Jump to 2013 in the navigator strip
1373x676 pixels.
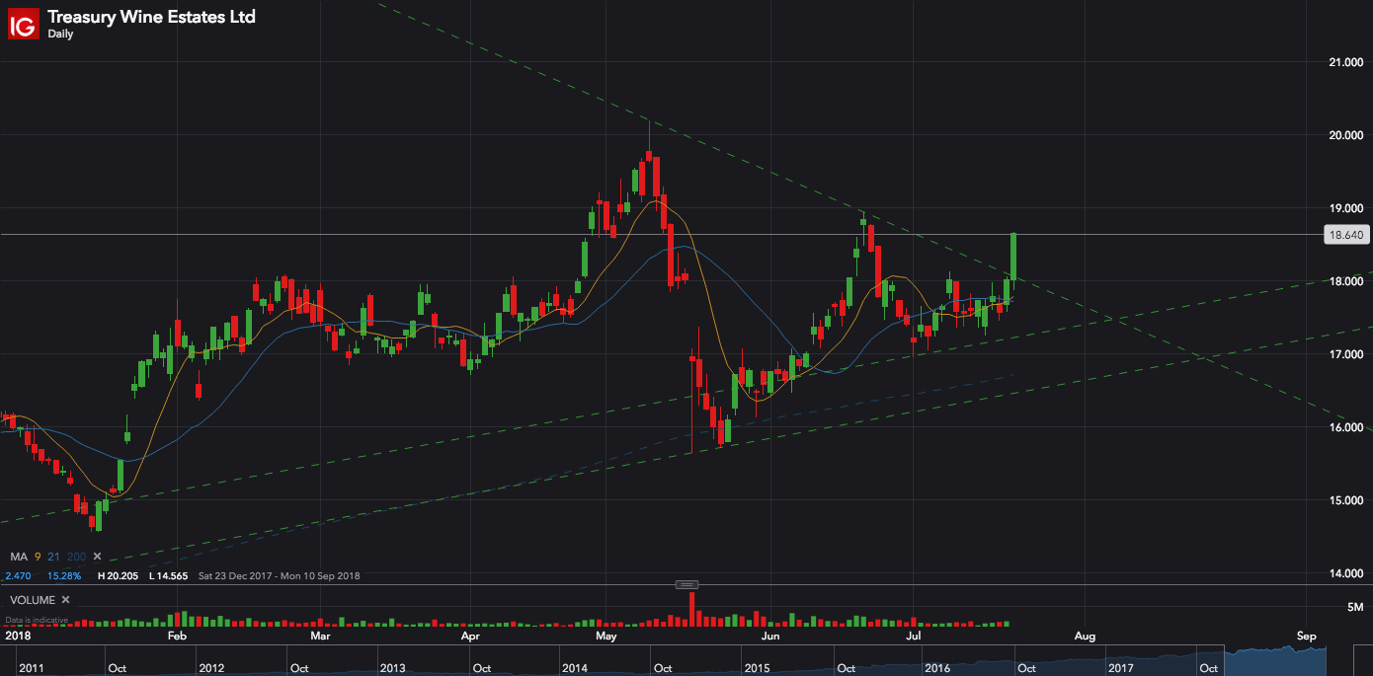click(393, 668)
